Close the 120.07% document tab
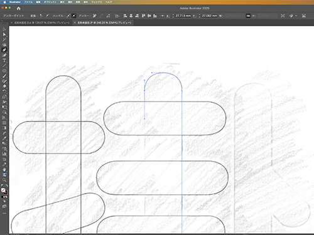The height and width of the screenshot is (235, 314). [11, 23]
